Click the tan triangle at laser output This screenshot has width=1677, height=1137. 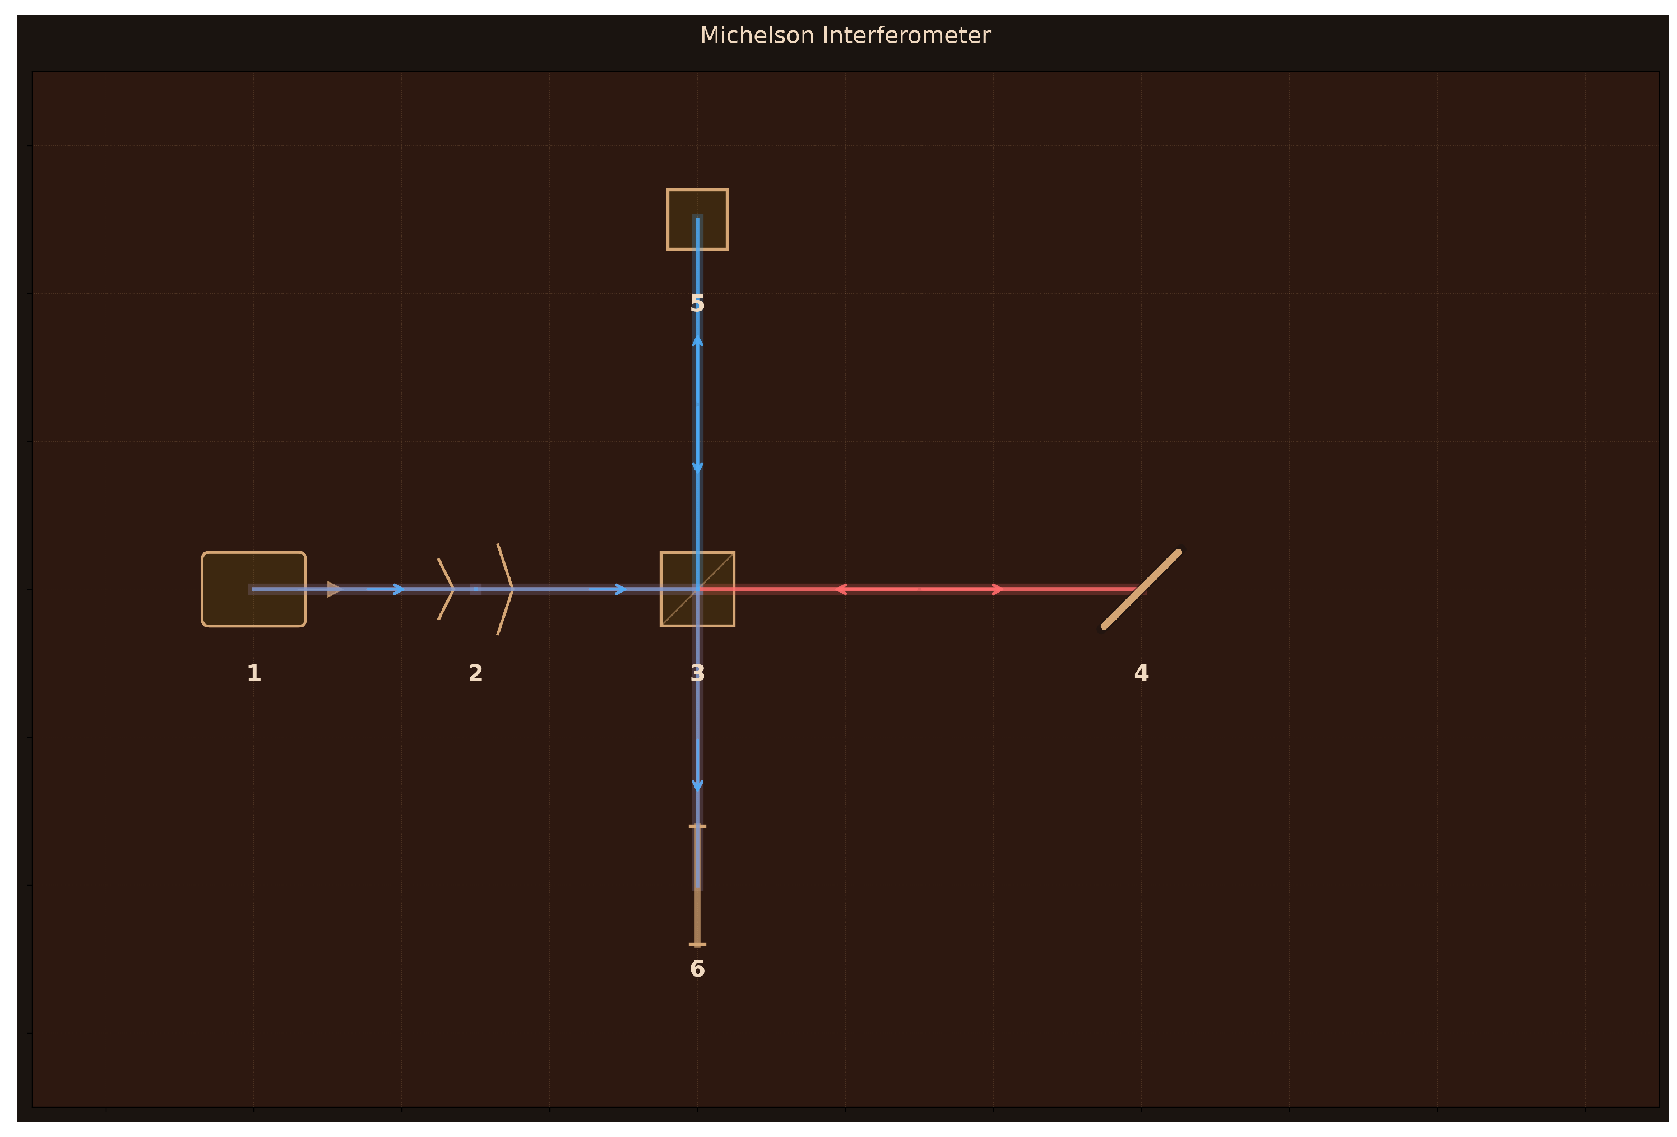(335, 589)
